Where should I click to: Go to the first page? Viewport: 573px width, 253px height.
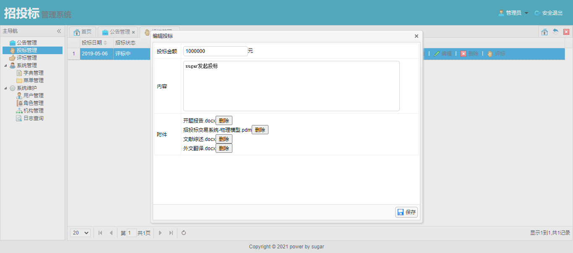tap(100, 233)
